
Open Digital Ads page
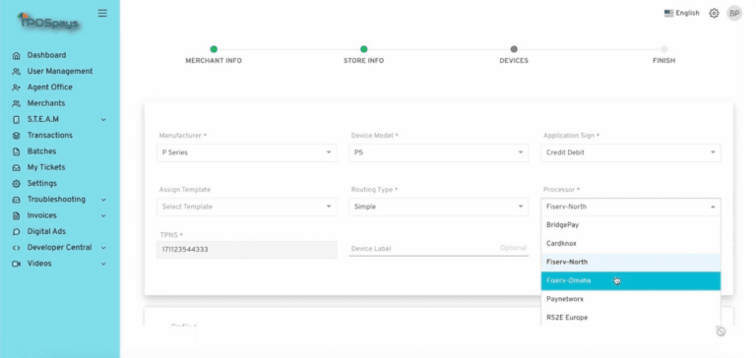(46, 231)
